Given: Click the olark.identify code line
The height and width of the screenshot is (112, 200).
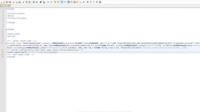Looking at the screenshot, I should (x=32, y=52).
